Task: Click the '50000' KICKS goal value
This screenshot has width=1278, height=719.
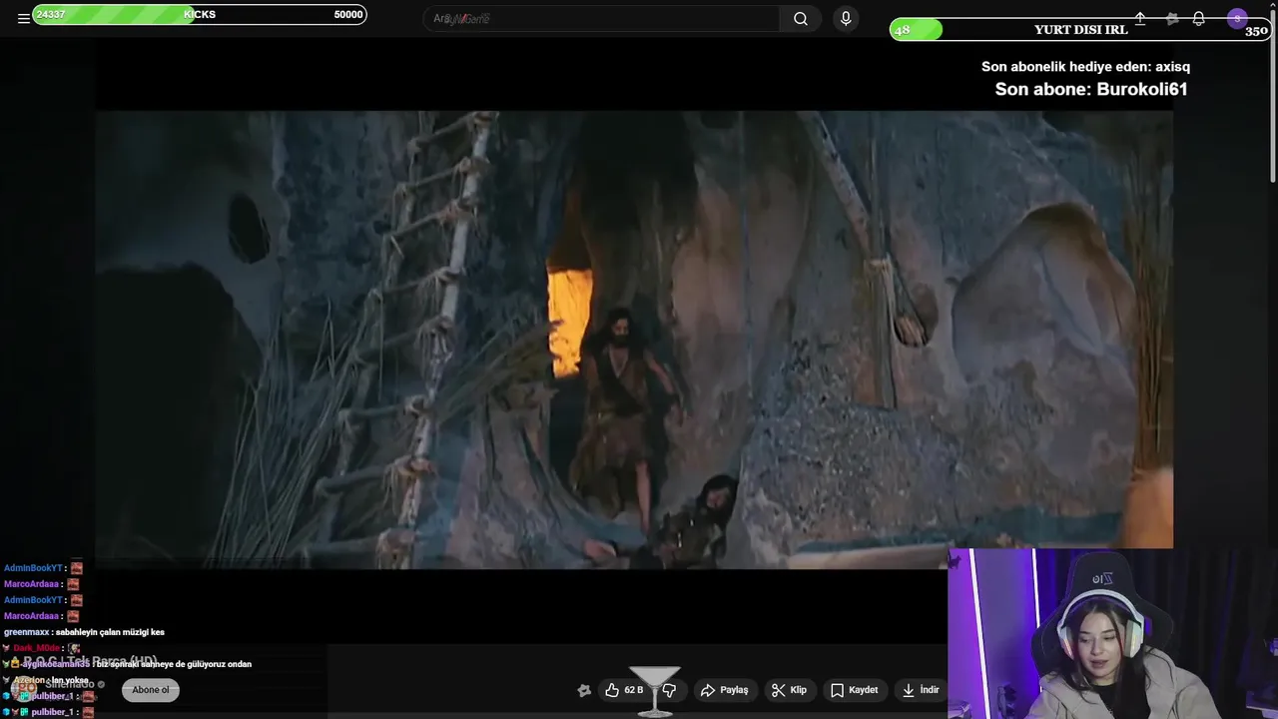Action: coord(348,14)
